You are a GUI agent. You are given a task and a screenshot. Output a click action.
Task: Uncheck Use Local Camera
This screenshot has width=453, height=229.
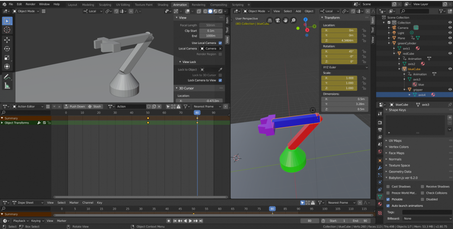(220, 43)
